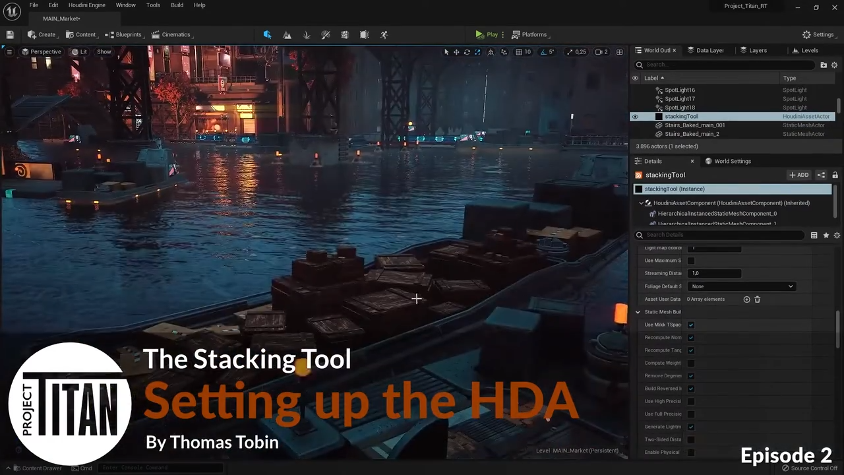Open play options three-dot menu next to Play
Image resolution: width=844 pixels, height=475 pixels.
(503, 34)
